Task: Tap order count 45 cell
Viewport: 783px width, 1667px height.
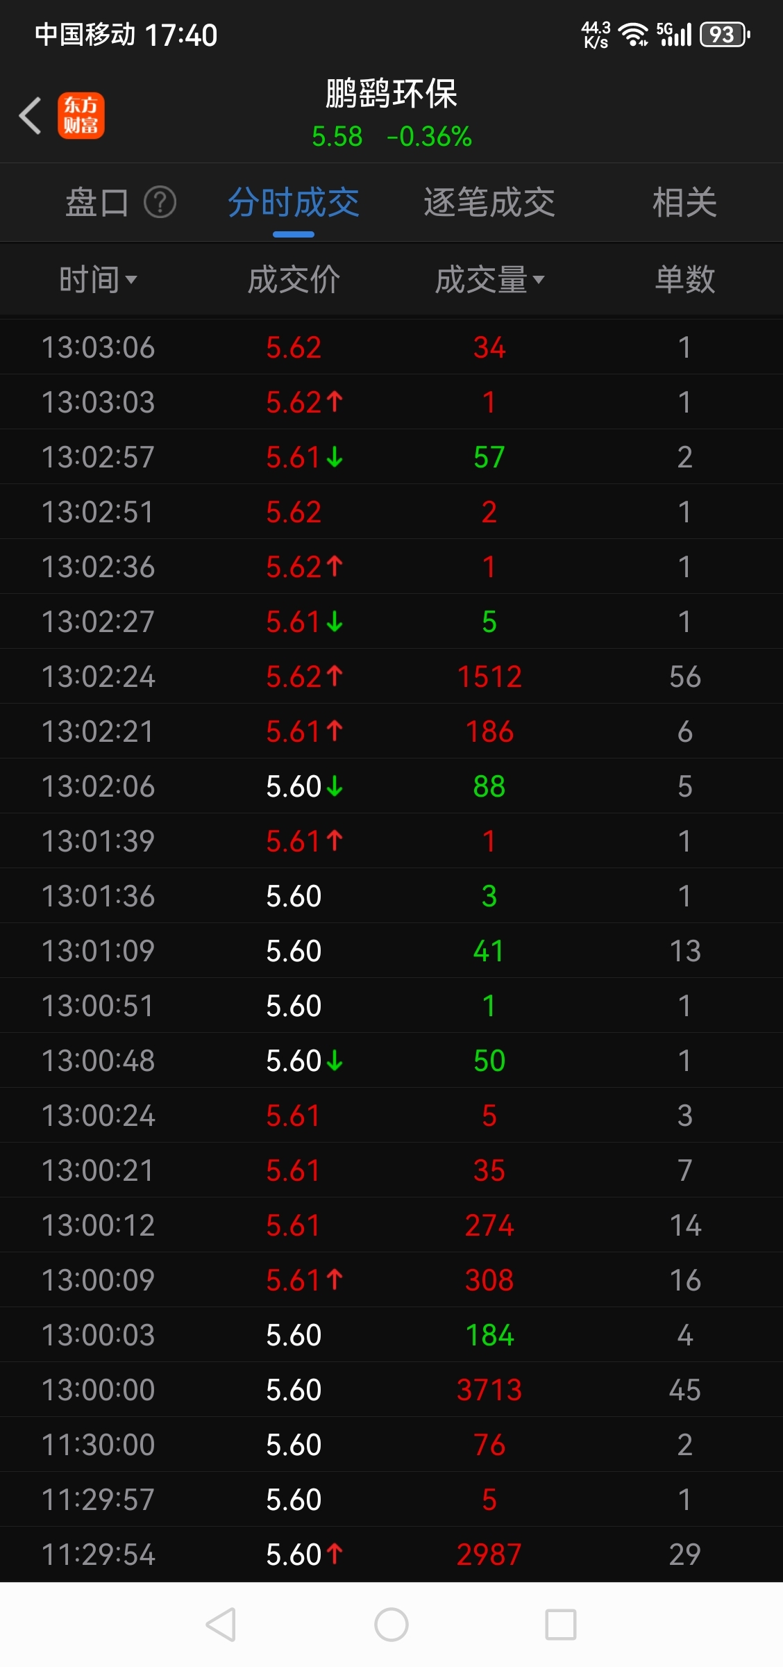Action: (x=684, y=1390)
